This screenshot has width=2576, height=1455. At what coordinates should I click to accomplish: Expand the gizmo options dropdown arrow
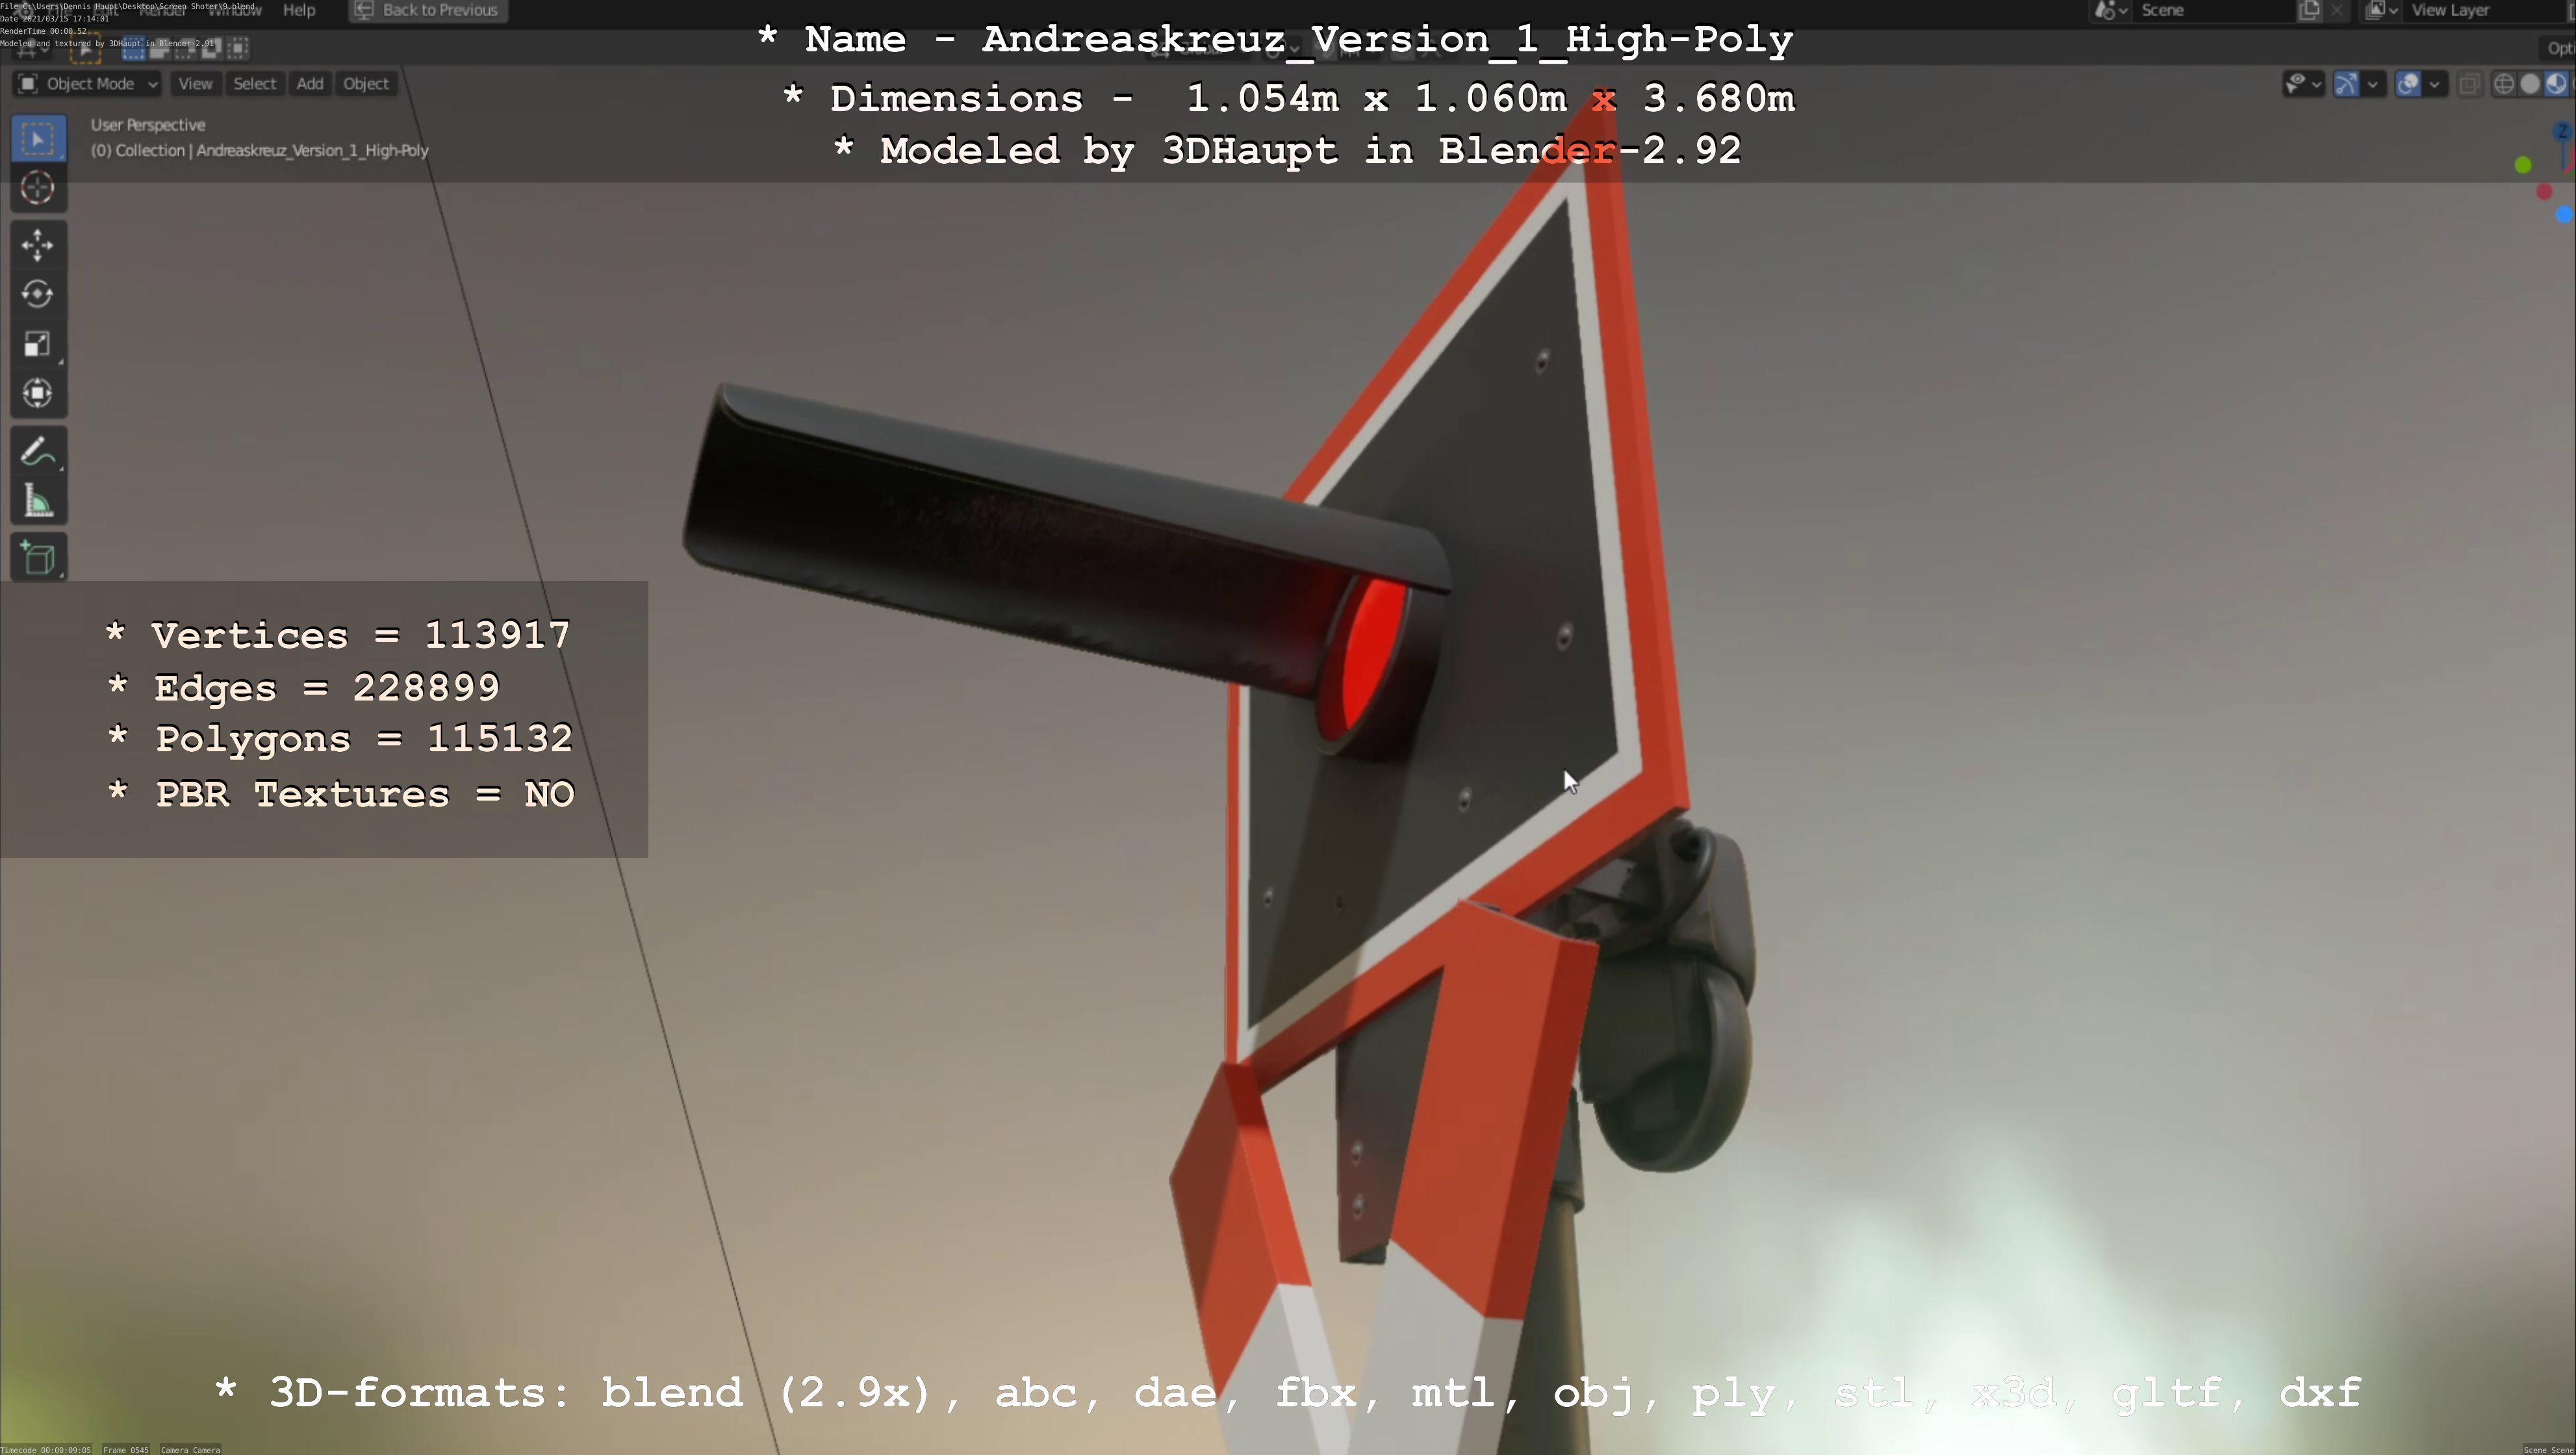pyautogui.click(x=2373, y=84)
